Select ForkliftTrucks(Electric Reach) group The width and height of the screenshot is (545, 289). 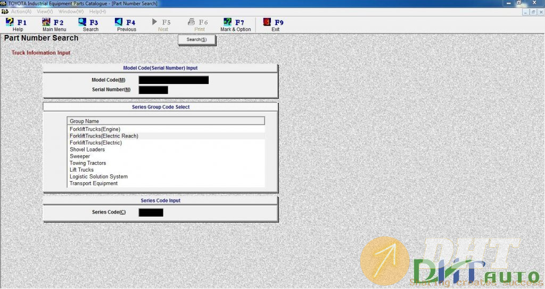tap(166, 136)
